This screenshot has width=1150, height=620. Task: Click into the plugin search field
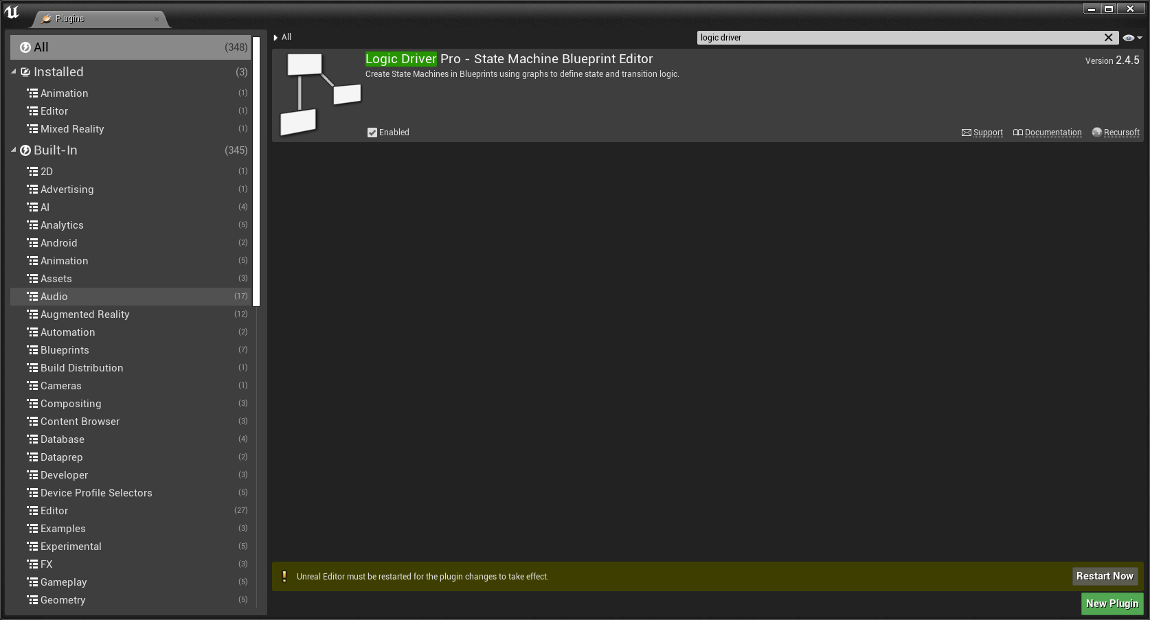click(893, 38)
